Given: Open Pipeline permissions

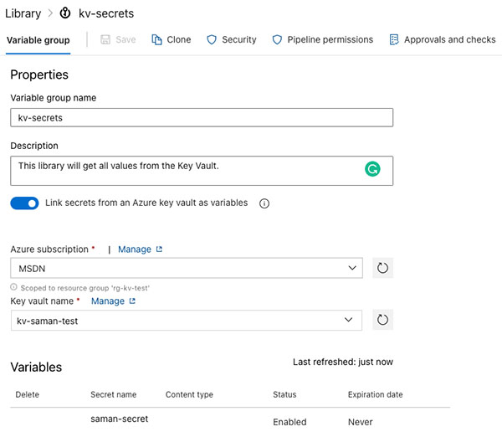Looking at the screenshot, I should tap(324, 39).
